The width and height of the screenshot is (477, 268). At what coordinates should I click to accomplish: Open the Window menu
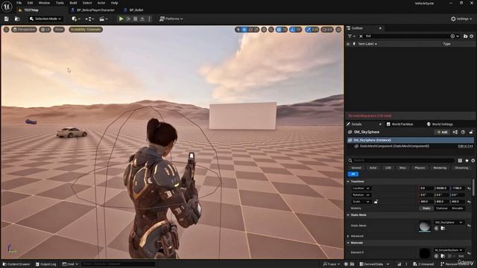click(x=44, y=3)
